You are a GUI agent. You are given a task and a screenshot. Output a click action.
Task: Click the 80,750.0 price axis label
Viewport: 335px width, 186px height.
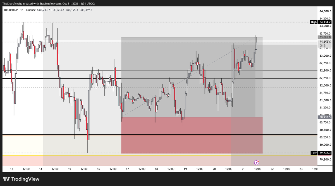coord(325,122)
